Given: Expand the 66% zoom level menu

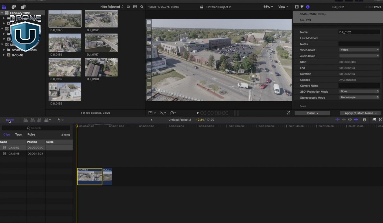Looking at the screenshot, I should pyautogui.click(x=268, y=7).
